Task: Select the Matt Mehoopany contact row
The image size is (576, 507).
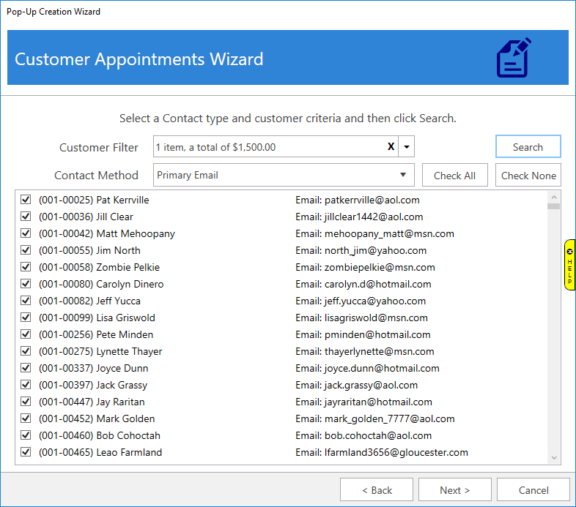Action: tap(107, 233)
